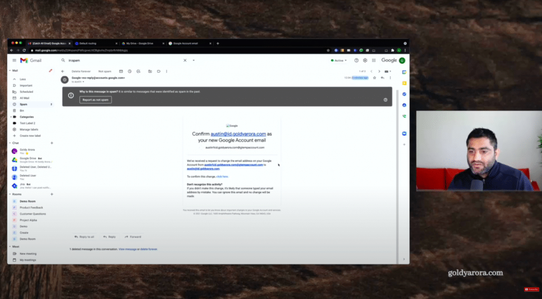
Task: Click the help icon in the spam banner
Action: click(385, 100)
